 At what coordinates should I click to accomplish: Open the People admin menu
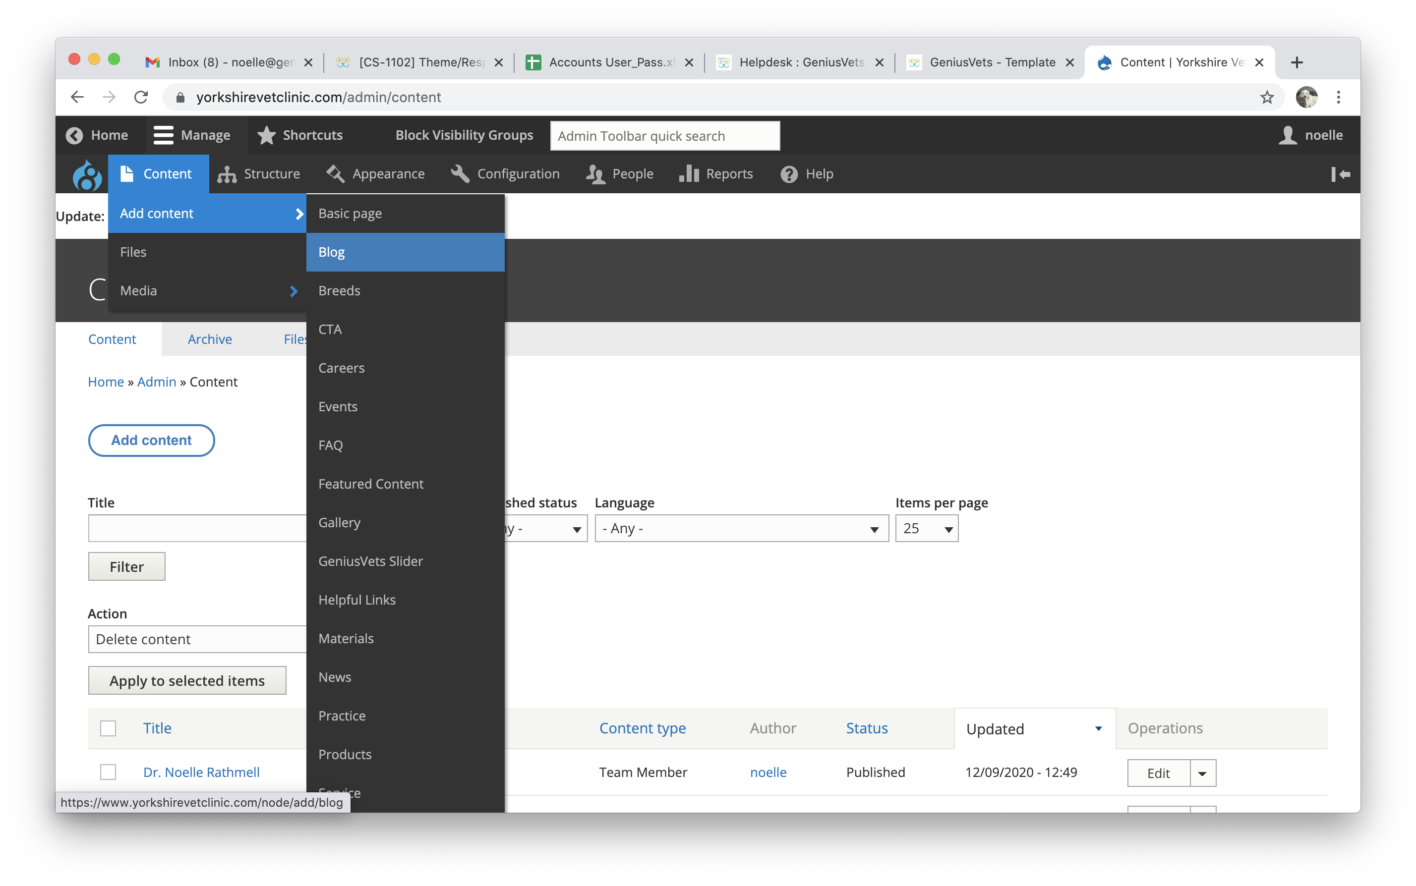[619, 174]
